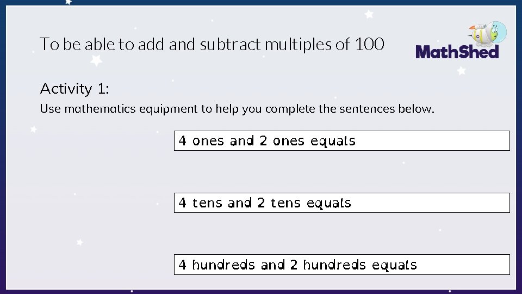This screenshot has height=294, width=522.
Task: Click the blank answer space after "hundreds equals"
Action: point(462,265)
